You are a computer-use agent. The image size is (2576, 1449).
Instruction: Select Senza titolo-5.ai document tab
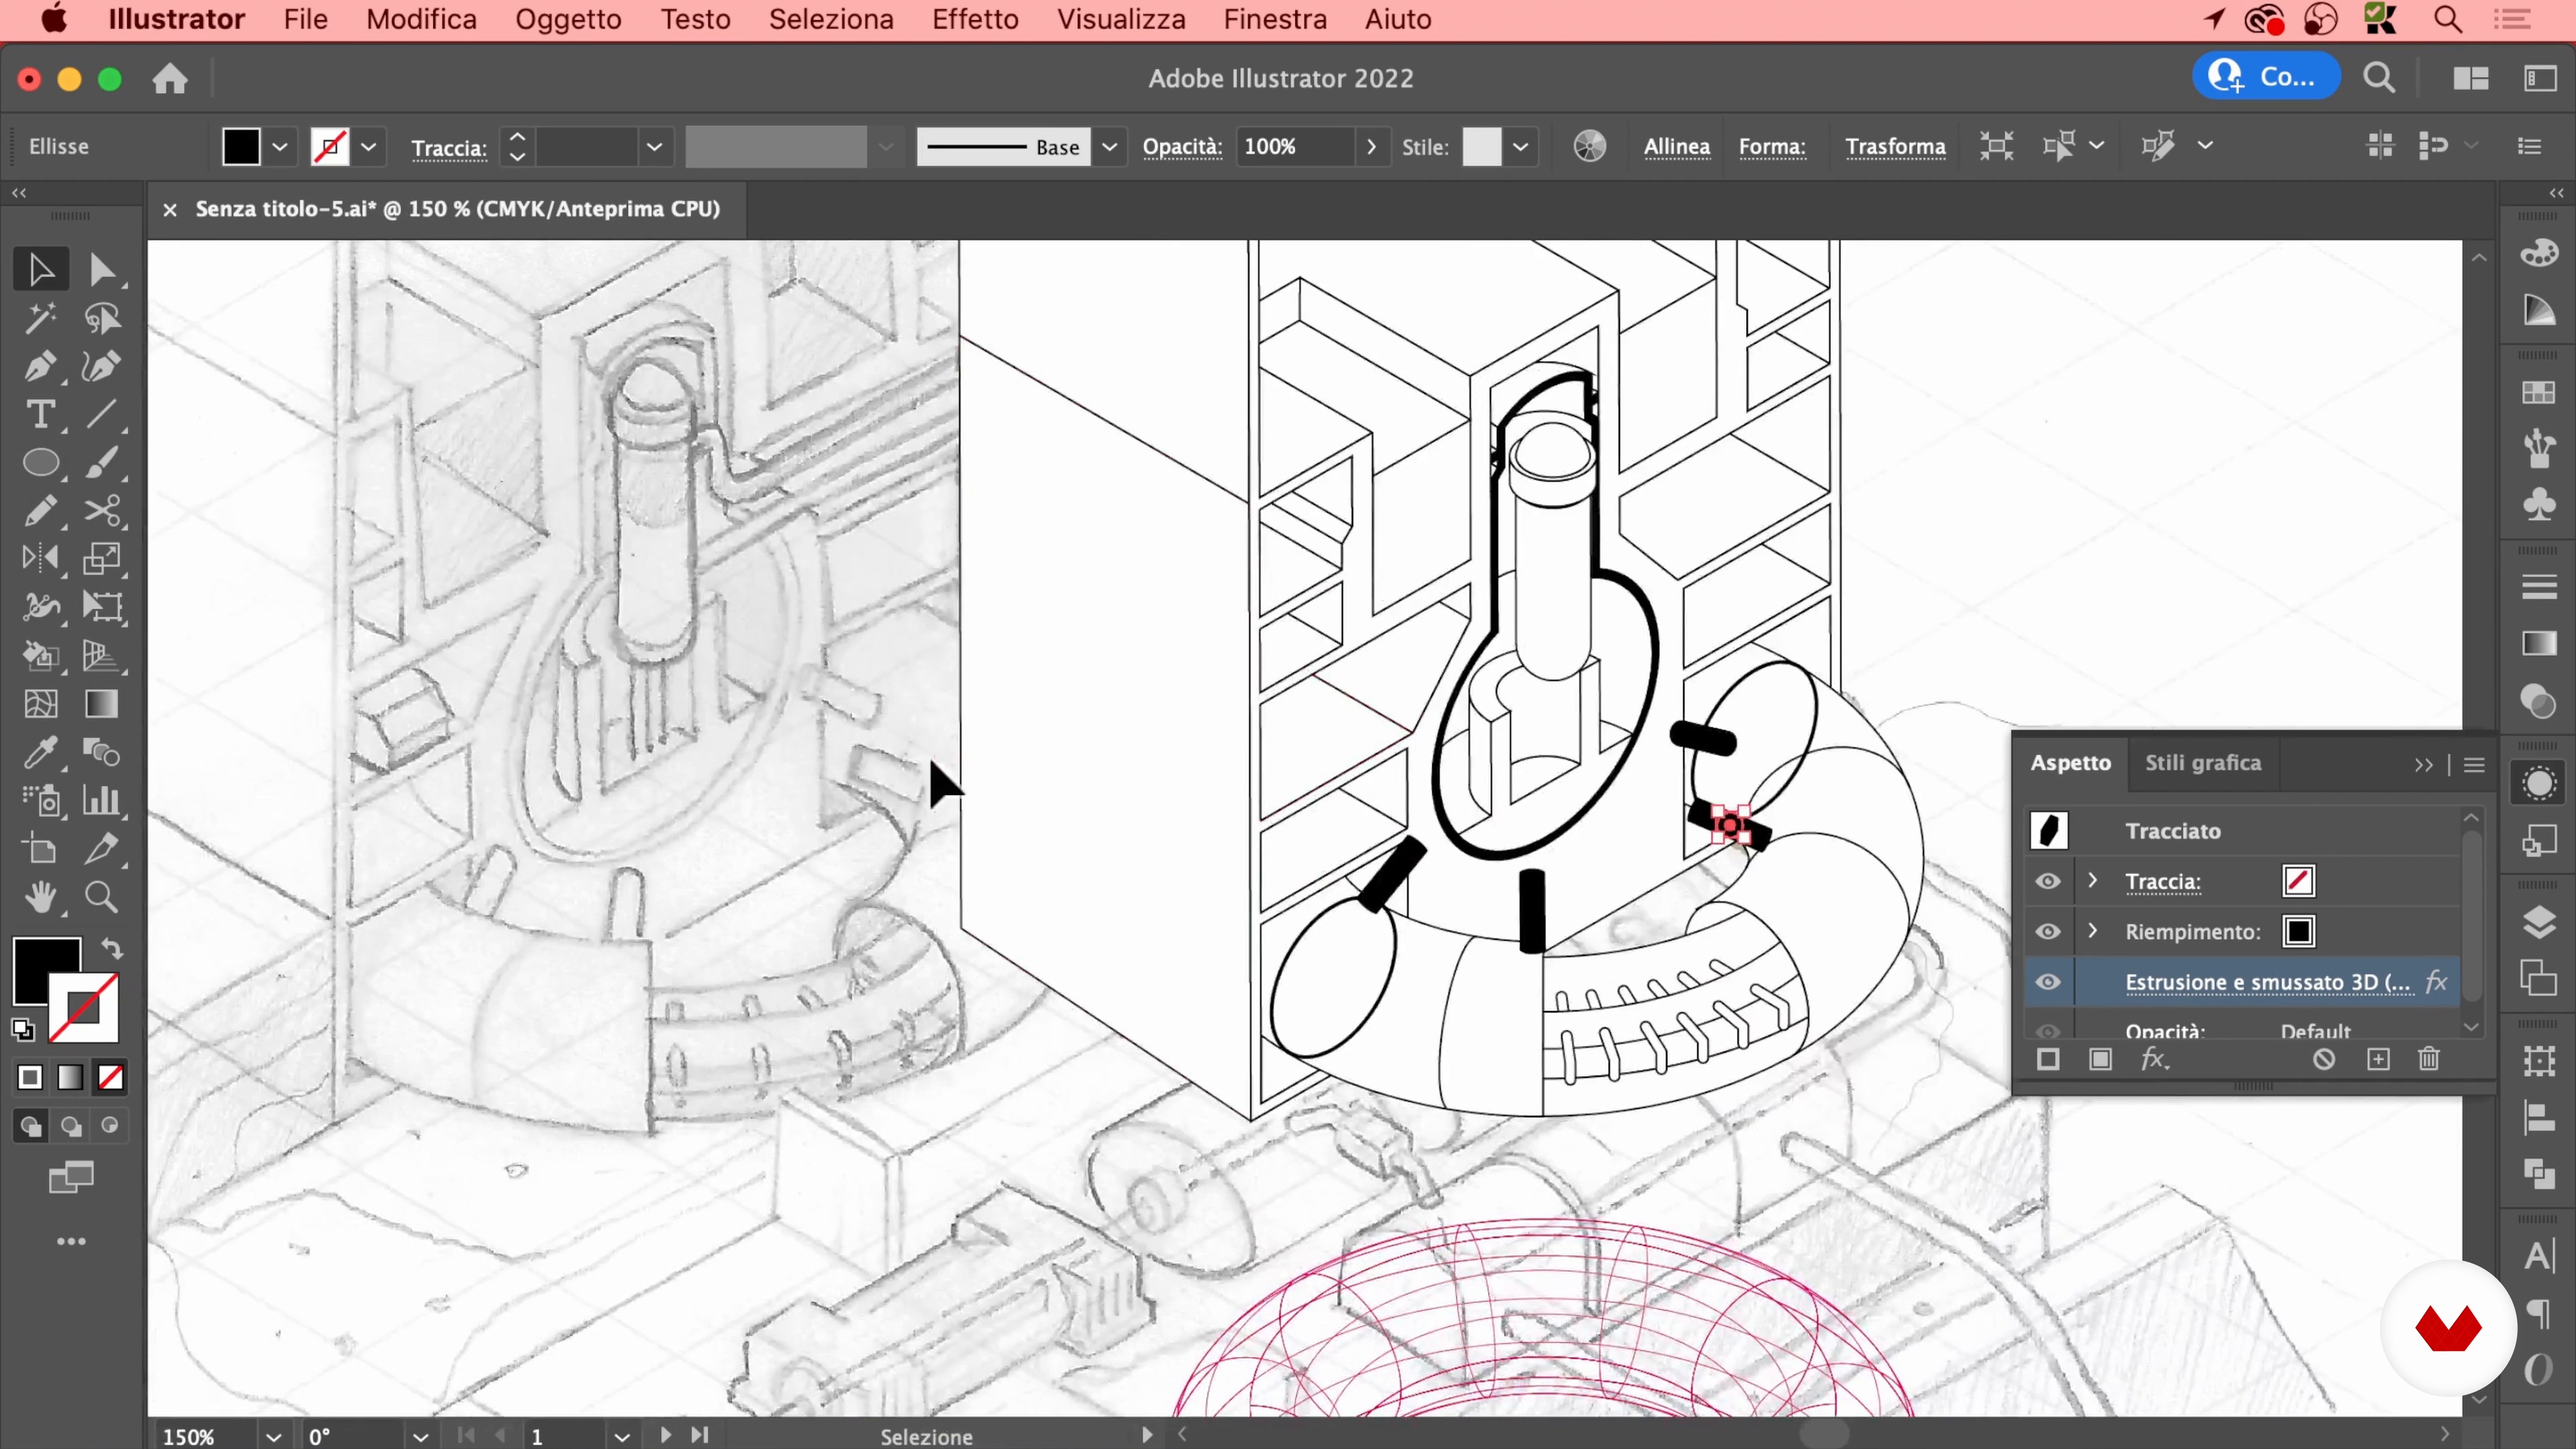point(457,209)
